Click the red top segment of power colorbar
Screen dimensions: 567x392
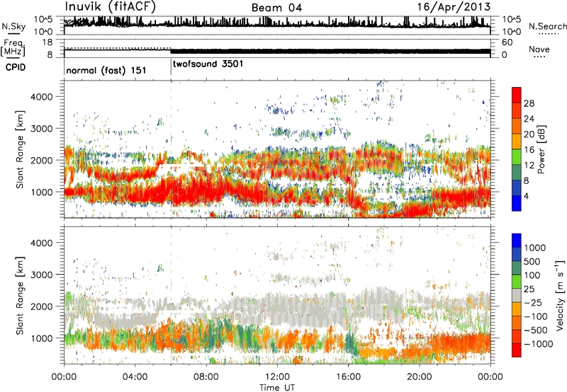[517, 96]
